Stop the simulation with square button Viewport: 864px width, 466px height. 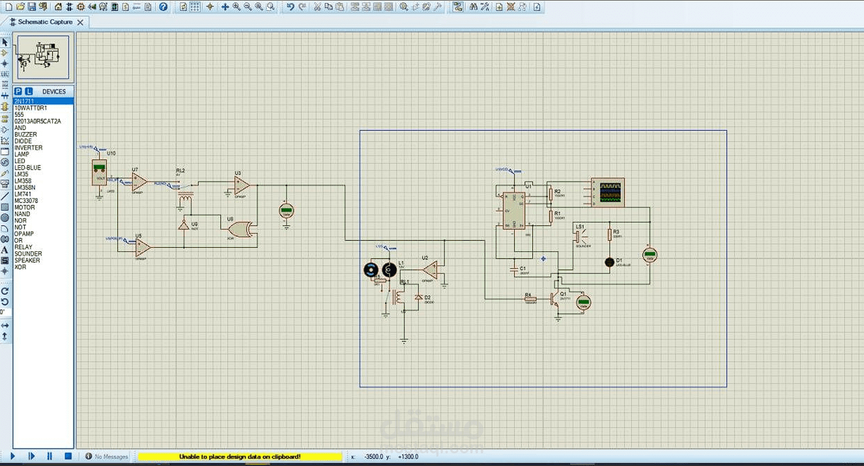(x=68, y=456)
